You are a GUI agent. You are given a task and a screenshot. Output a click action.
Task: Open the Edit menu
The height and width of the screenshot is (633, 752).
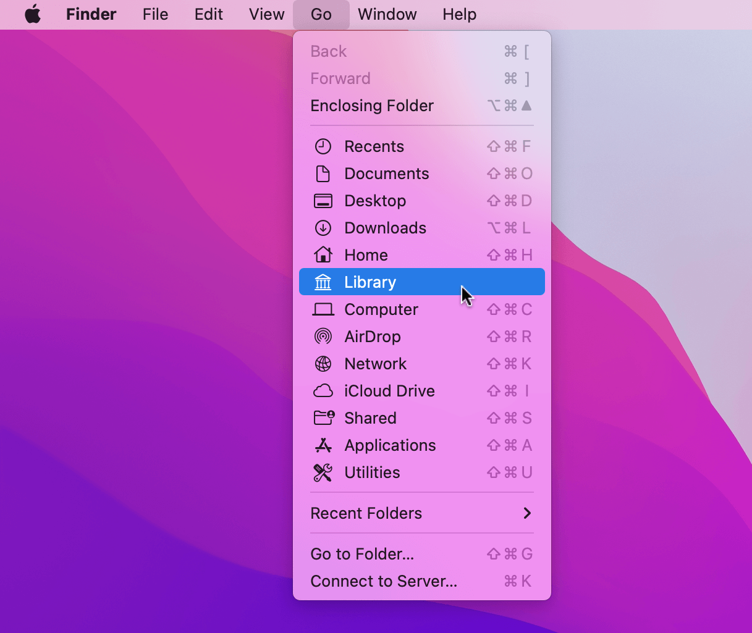click(209, 14)
